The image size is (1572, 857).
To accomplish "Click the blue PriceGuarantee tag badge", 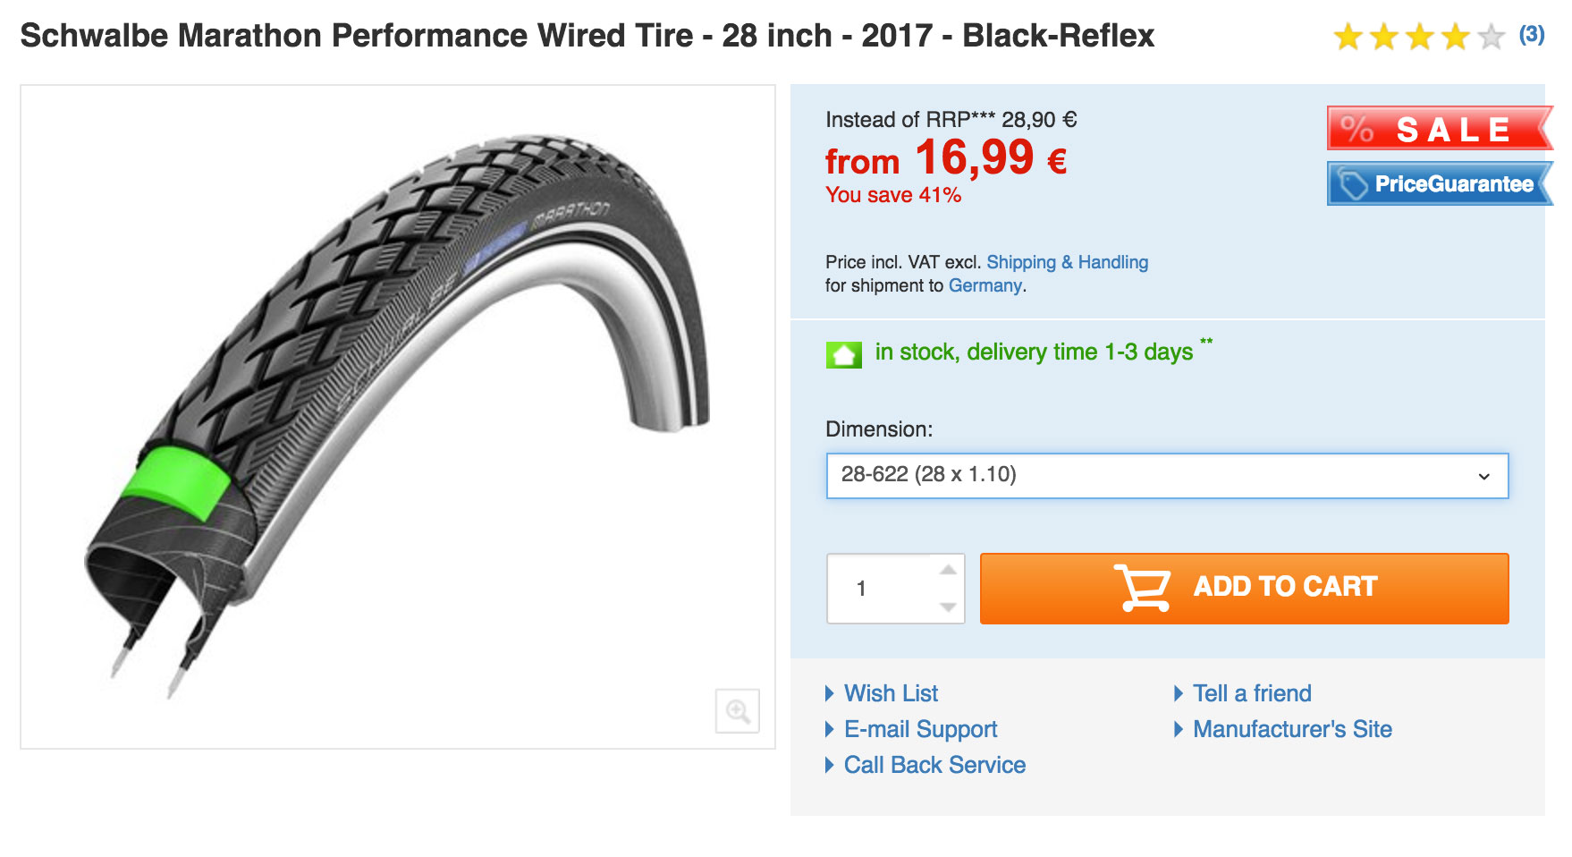I will [1438, 184].
